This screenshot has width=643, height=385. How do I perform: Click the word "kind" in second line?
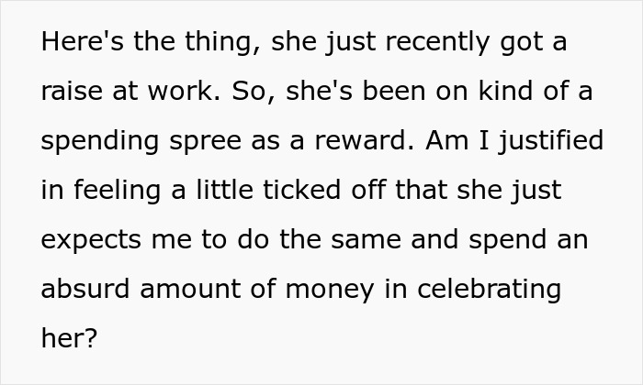[x=500, y=93]
